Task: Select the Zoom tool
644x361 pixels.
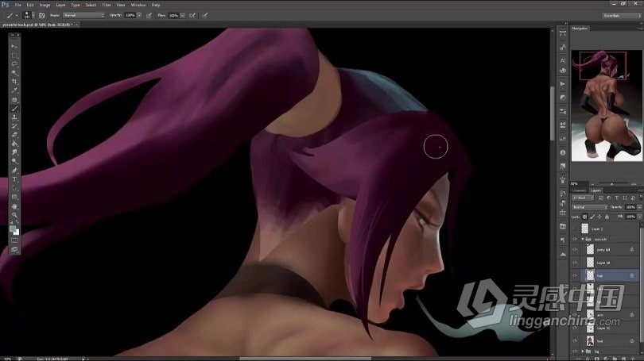Action: click(x=14, y=215)
